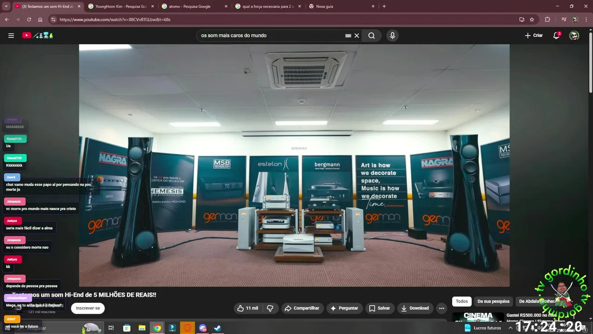Select the Todos filter chip
Image resolution: width=593 pixels, height=334 pixels.
[462, 301]
